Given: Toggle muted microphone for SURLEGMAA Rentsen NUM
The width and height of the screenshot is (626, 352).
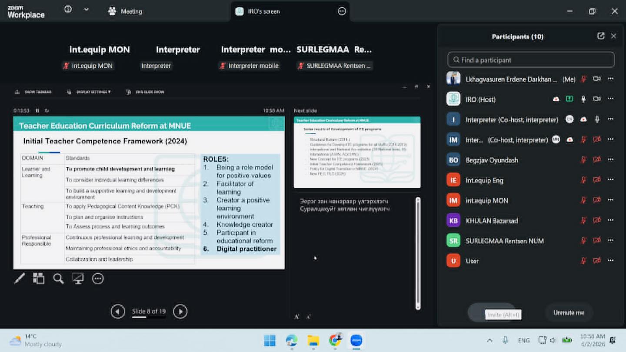Looking at the screenshot, I should [x=583, y=240].
